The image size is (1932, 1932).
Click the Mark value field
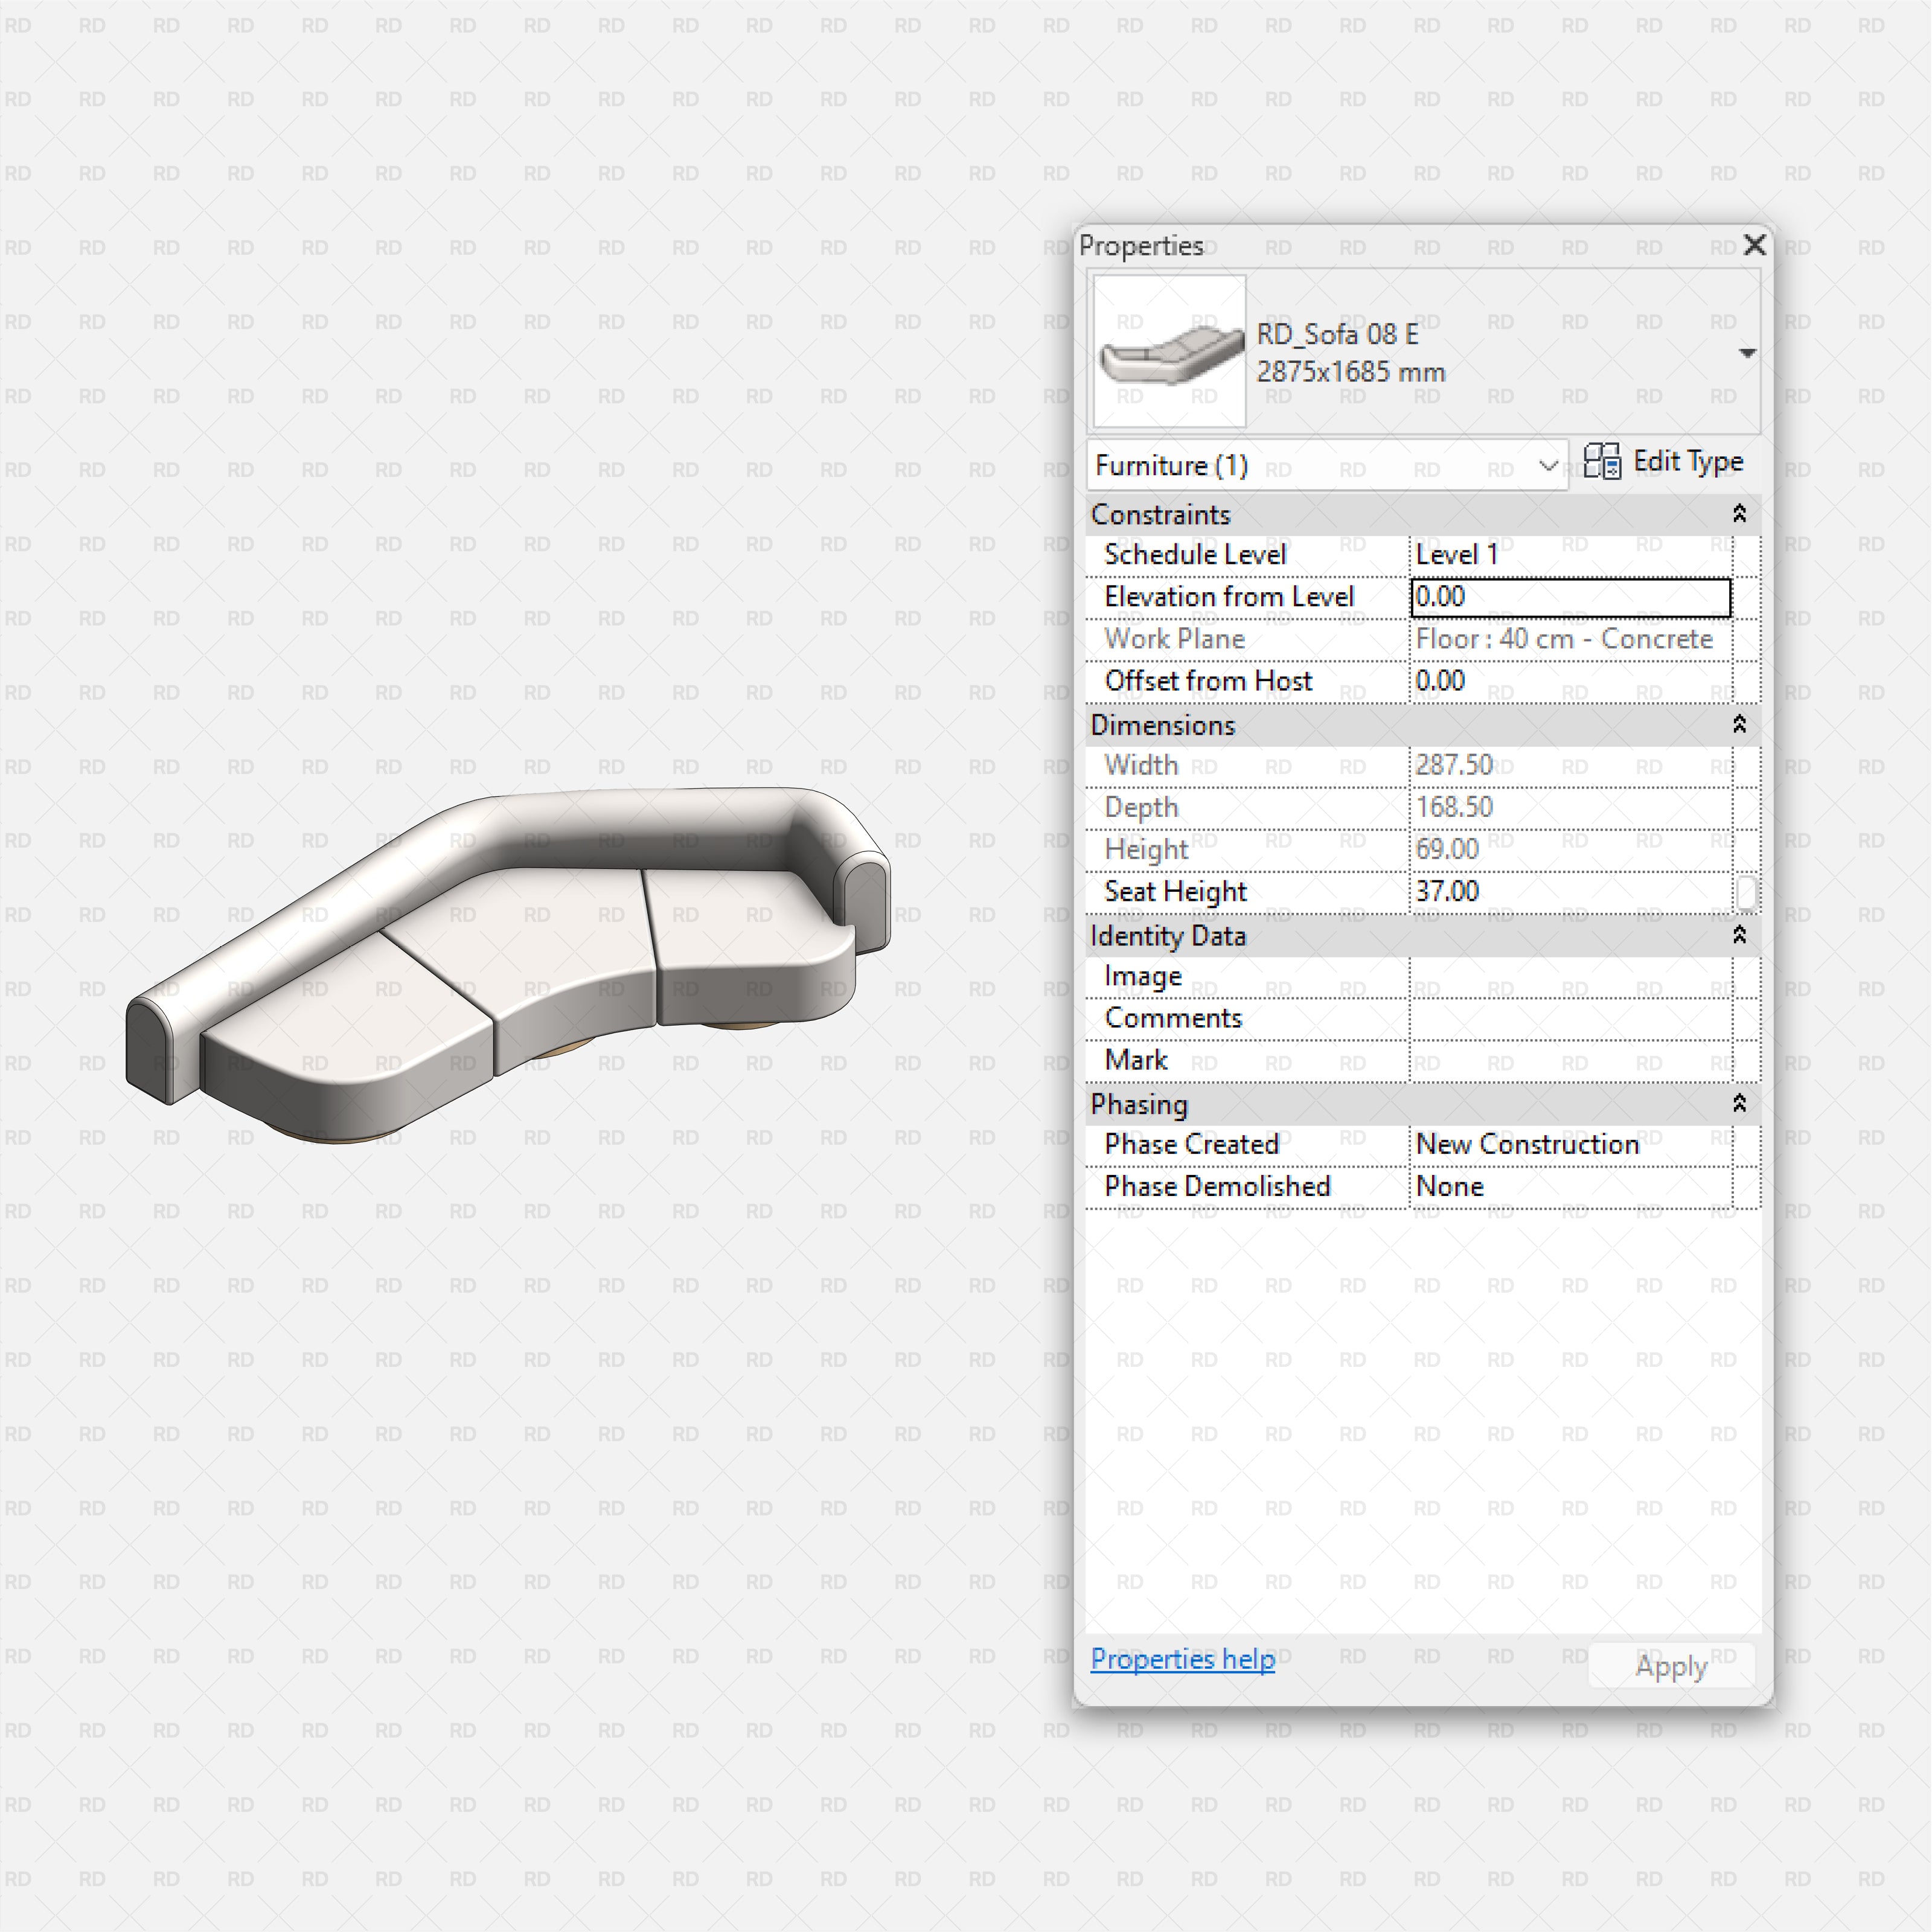coord(1569,1061)
